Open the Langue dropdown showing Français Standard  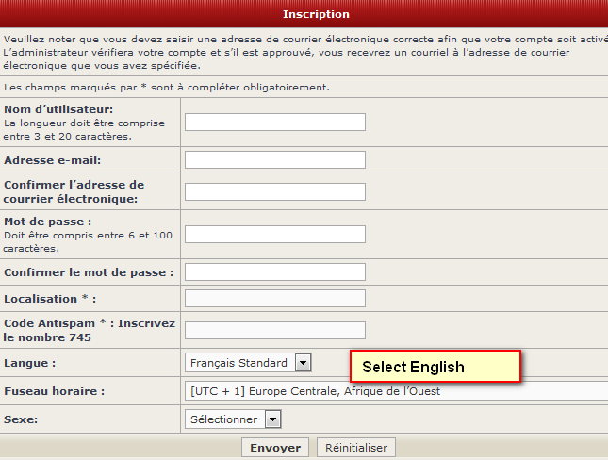(248, 362)
